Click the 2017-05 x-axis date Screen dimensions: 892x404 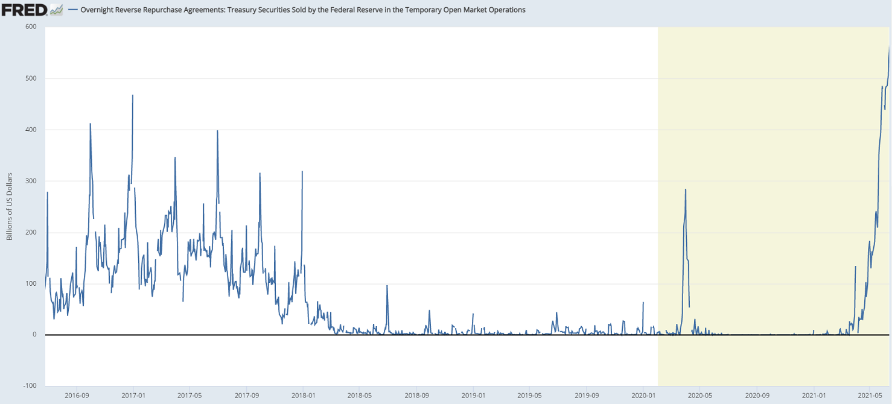click(190, 395)
